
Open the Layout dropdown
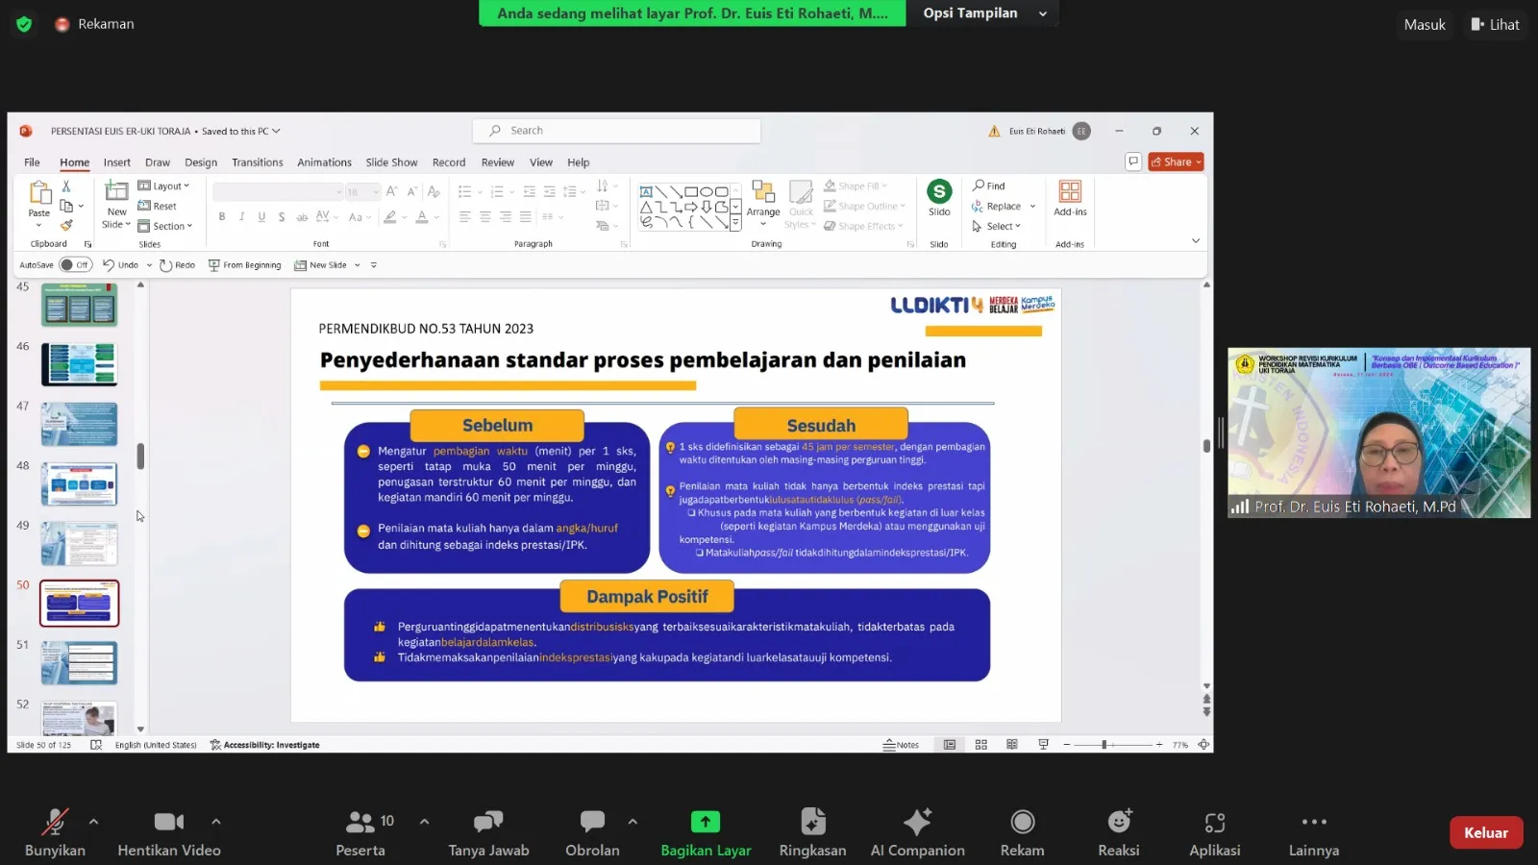click(x=164, y=185)
